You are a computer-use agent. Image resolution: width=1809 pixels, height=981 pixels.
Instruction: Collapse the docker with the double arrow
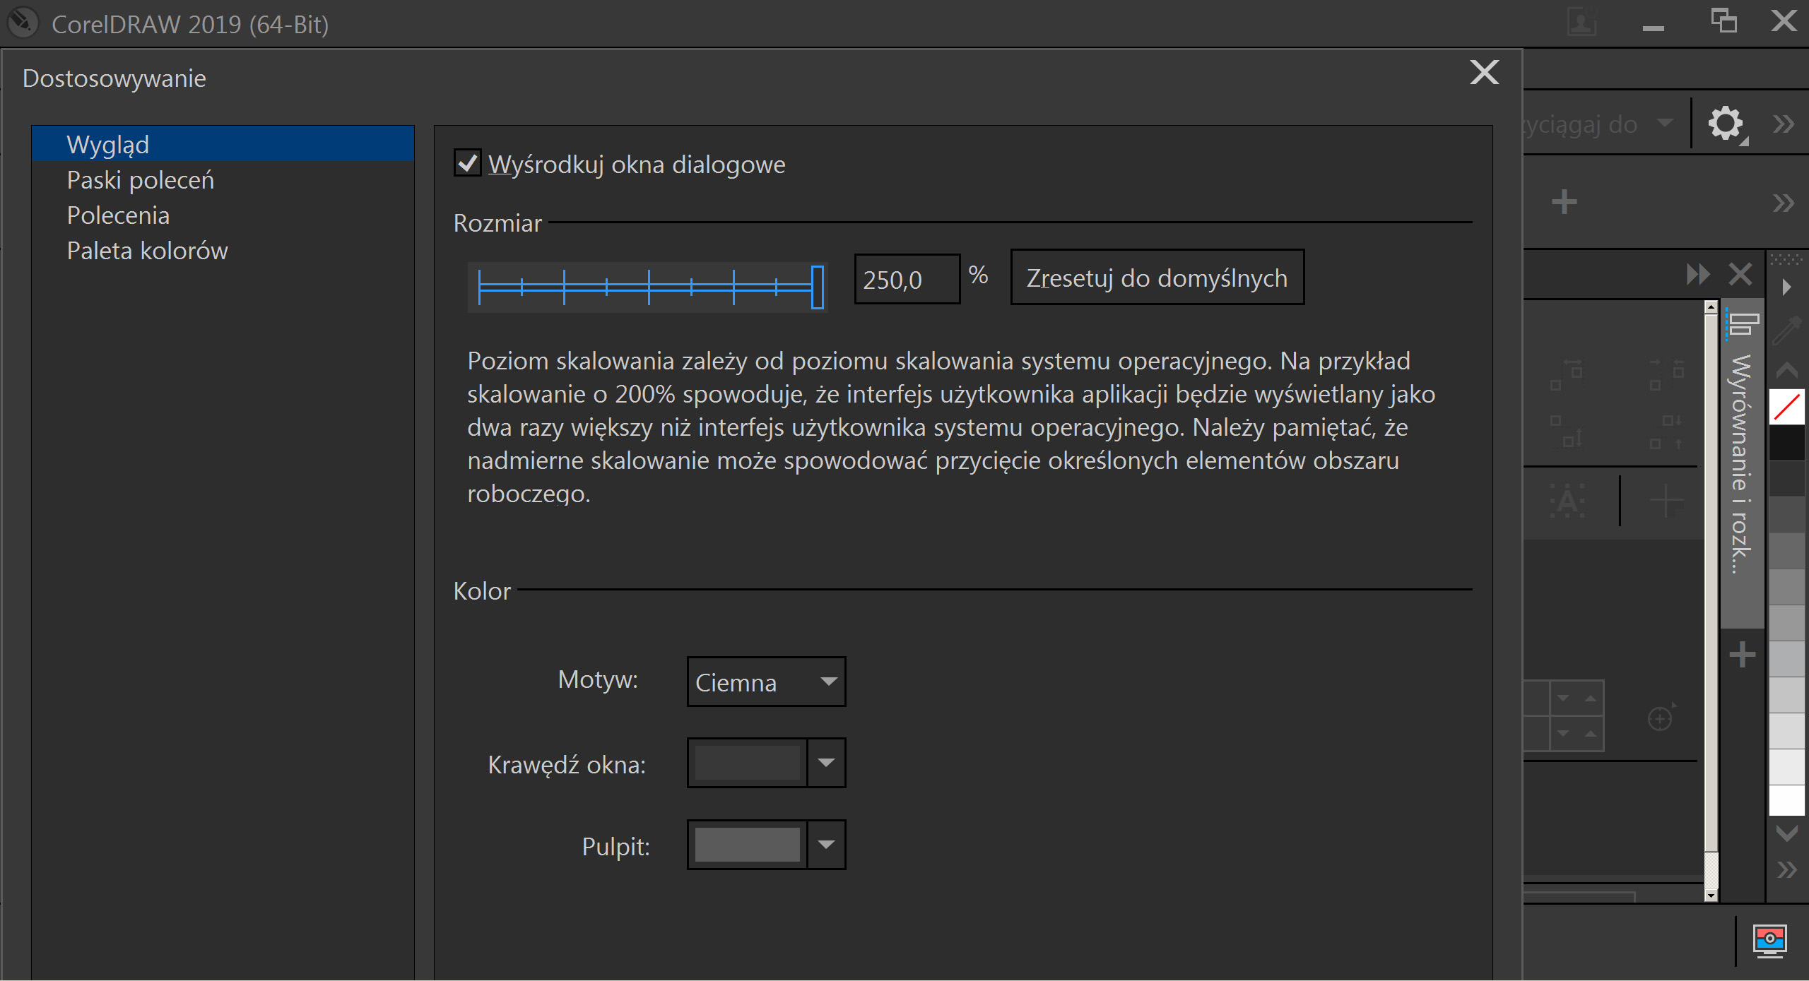tap(1697, 274)
